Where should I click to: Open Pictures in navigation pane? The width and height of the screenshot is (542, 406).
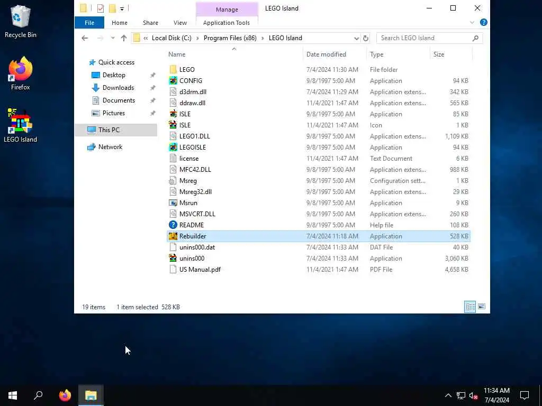113,113
